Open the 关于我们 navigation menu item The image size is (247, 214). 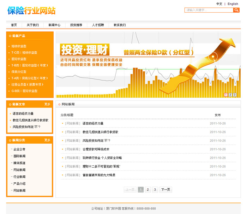tap(33, 25)
